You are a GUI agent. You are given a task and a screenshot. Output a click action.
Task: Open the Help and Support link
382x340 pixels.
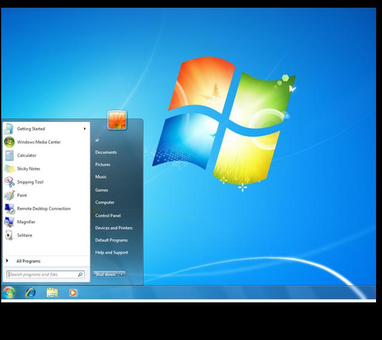[x=111, y=253]
